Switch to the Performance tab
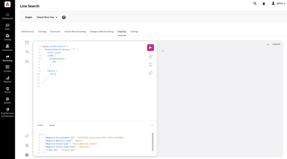 (28, 32)
